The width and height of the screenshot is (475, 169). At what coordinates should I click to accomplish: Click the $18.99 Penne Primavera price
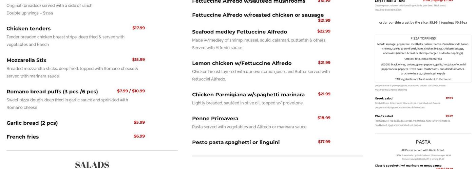(x=324, y=118)
